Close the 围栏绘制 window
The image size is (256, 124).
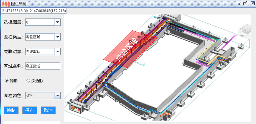coord(252,4)
